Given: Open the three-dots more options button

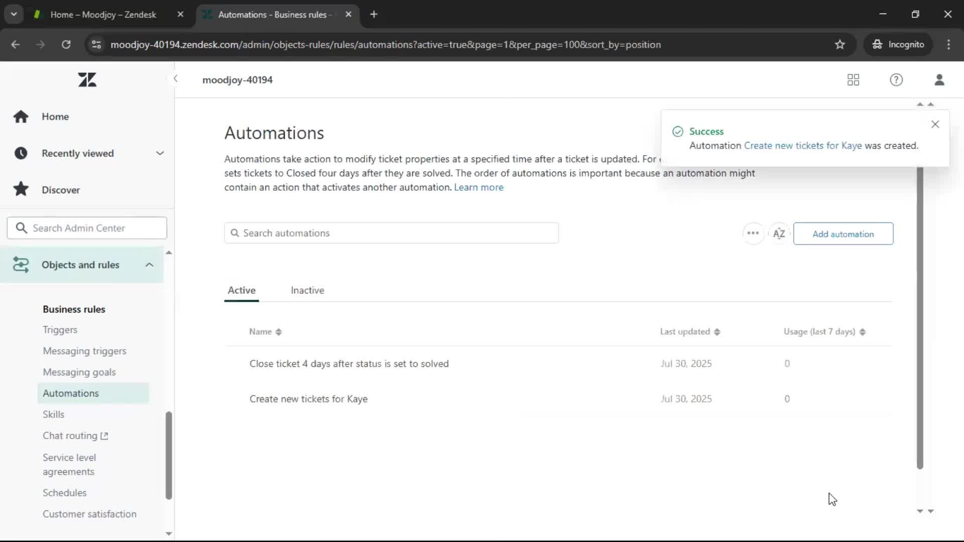Looking at the screenshot, I should tap(753, 233).
